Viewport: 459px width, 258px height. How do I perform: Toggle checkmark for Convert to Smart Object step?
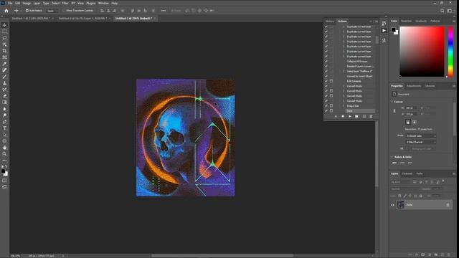click(326, 76)
